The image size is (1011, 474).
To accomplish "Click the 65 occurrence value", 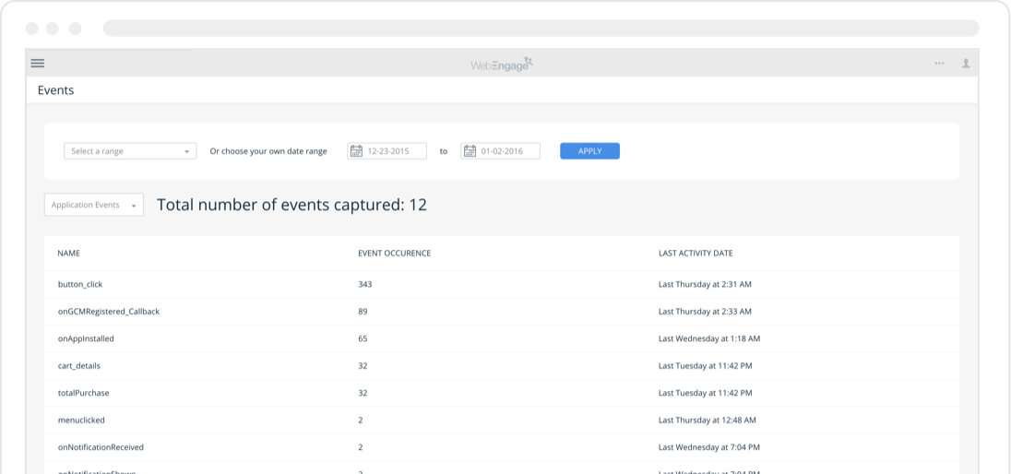I will click(363, 338).
